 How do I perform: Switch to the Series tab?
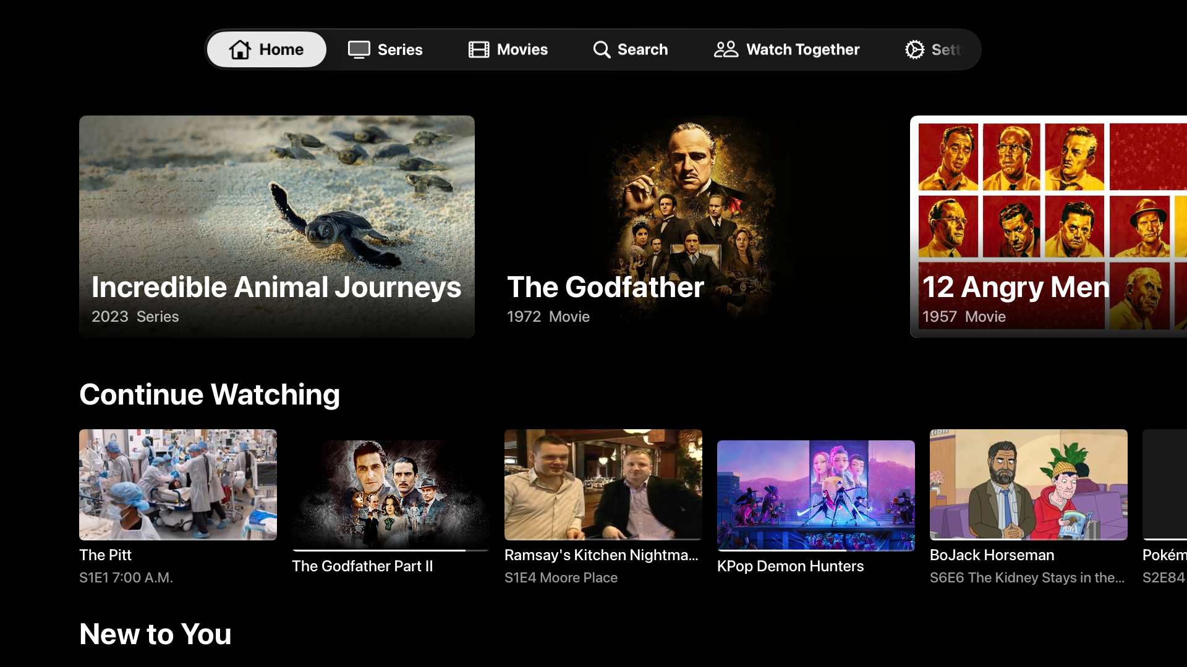point(385,49)
